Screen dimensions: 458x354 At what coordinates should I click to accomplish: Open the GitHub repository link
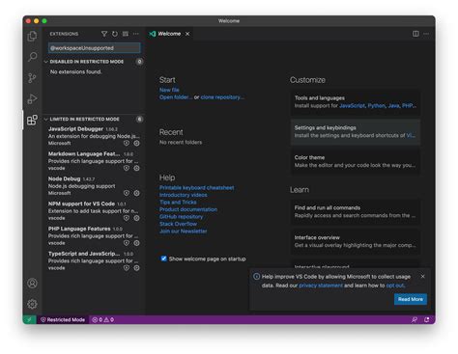click(181, 217)
